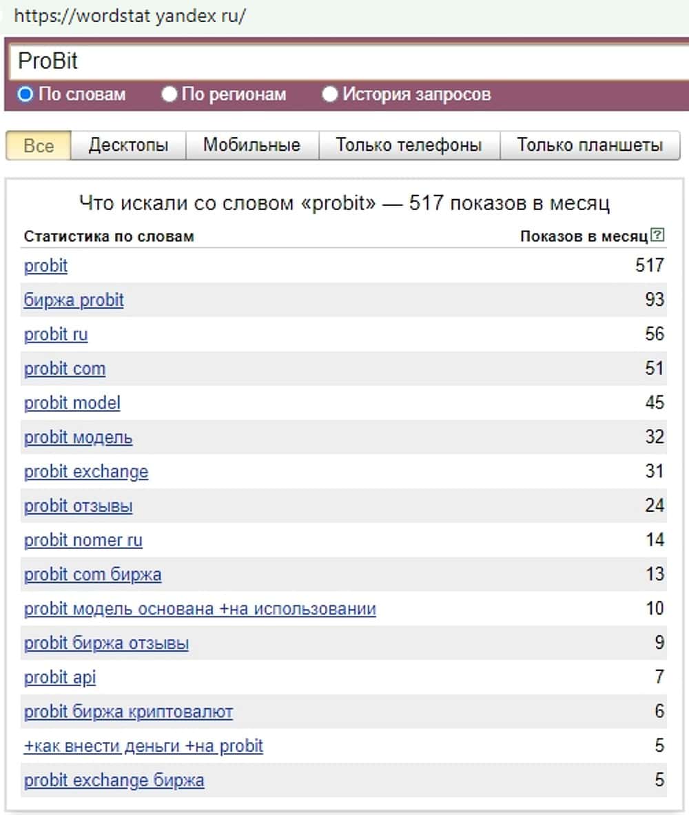The height and width of the screenshot is (815, 689).
Task: Click the 56 value for probit ru
Action: 655,333
